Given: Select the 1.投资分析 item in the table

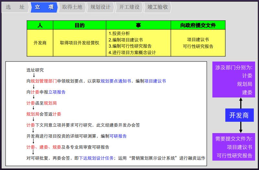Looking at the screenshot, I should click(x=119, y=33).
